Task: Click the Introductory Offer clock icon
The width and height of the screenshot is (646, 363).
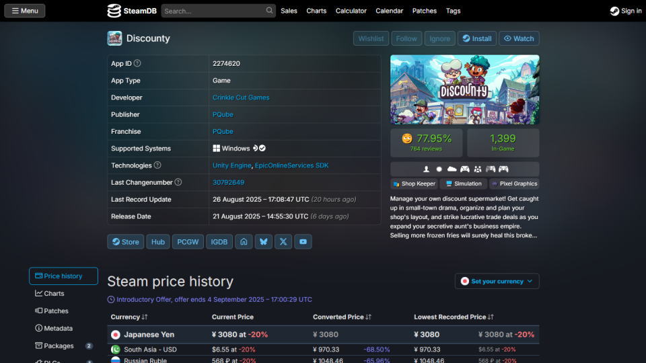Action: [x=111, y=300]
